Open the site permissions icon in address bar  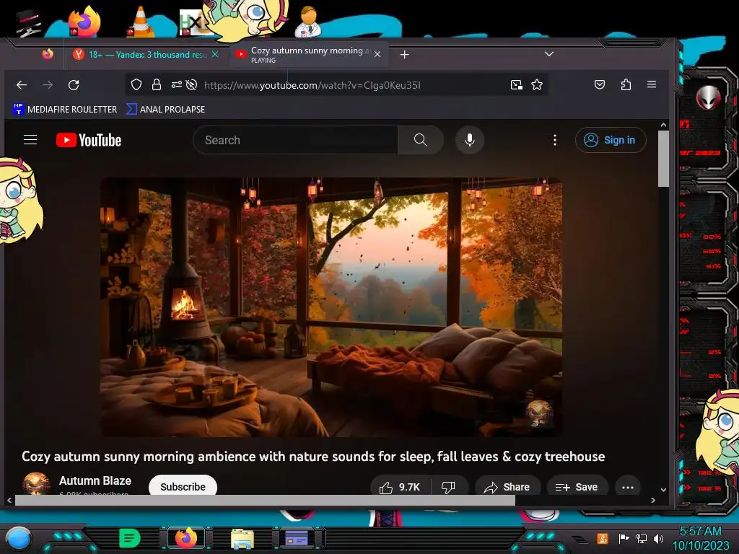pyautogui.click(x=176, y=85)
